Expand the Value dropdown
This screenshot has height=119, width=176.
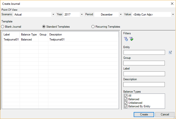tap(173, 14)
